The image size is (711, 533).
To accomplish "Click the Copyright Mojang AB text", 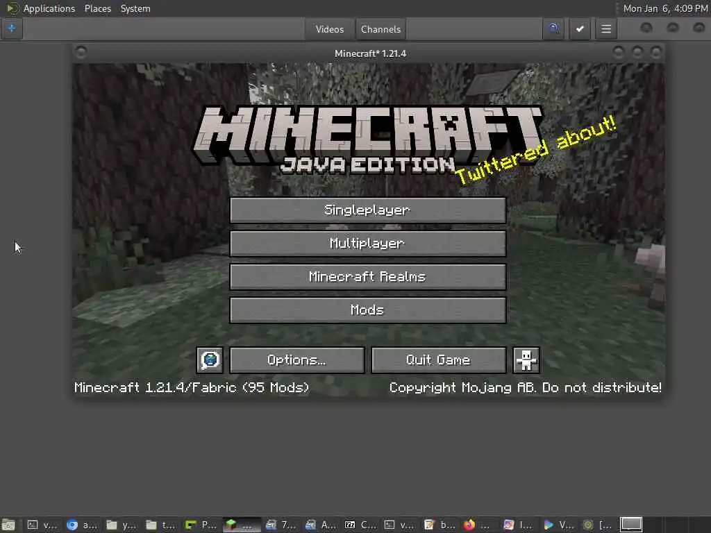I will coord(525,387).
